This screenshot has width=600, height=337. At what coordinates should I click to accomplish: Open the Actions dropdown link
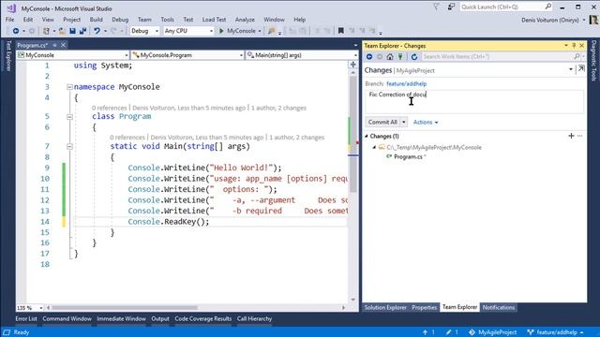pyautogui.click(x=426, y=123)
